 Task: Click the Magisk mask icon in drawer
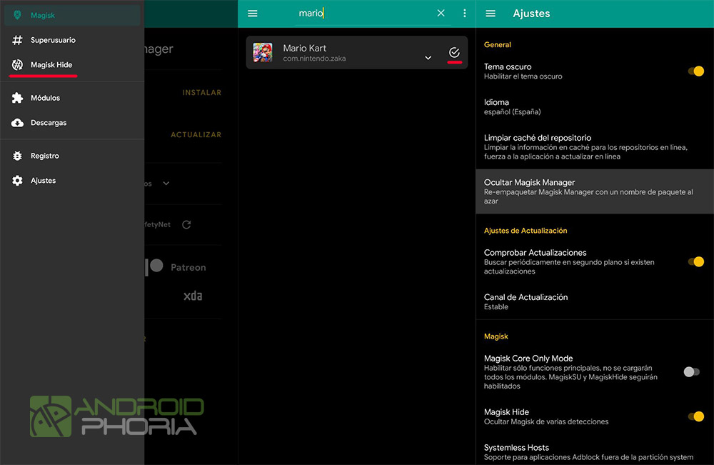(17, 15)
